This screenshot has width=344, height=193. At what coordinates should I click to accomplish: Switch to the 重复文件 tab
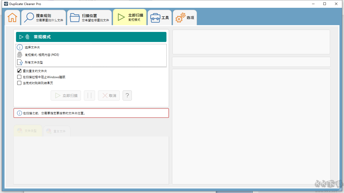pyautogui.click(x=57, y=131)
